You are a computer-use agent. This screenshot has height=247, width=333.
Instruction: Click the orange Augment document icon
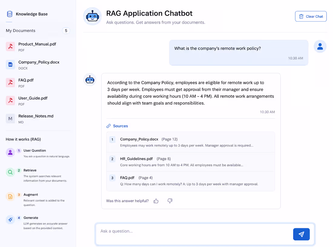pyautogui.click(x=10, y=197)
